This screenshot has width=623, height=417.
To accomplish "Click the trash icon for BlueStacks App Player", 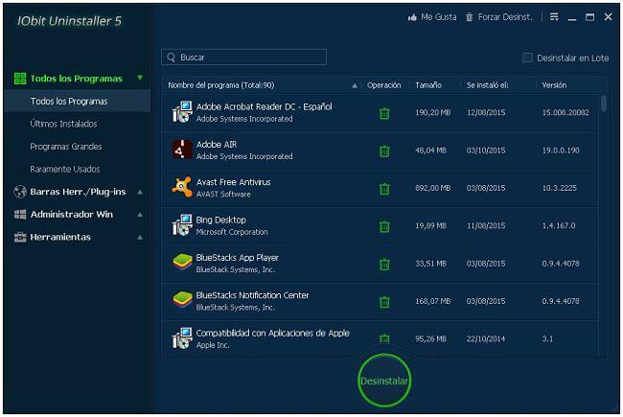I will tap(384, 265).
